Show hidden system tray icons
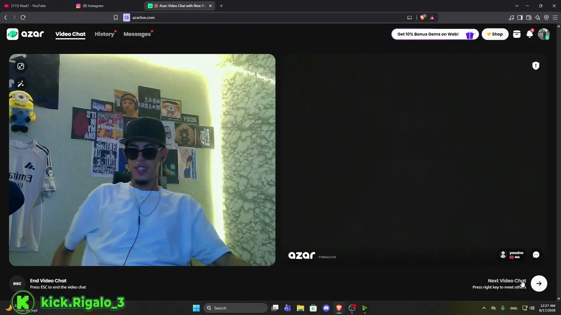The width and height of the screenshot is (561, 315). click(x=484, y=308)
